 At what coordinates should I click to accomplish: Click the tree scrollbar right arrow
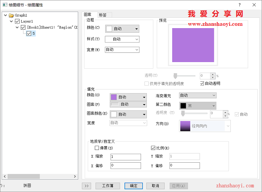coord(75,177)
